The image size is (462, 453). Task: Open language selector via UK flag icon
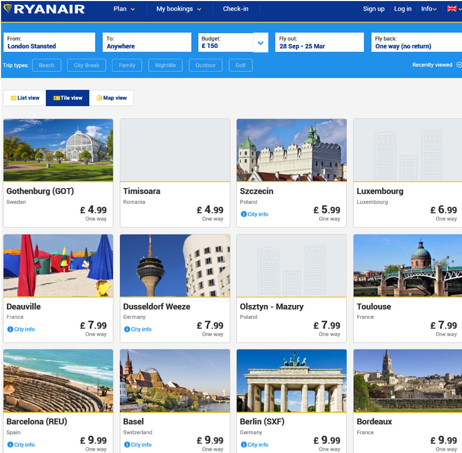(452, 8)
